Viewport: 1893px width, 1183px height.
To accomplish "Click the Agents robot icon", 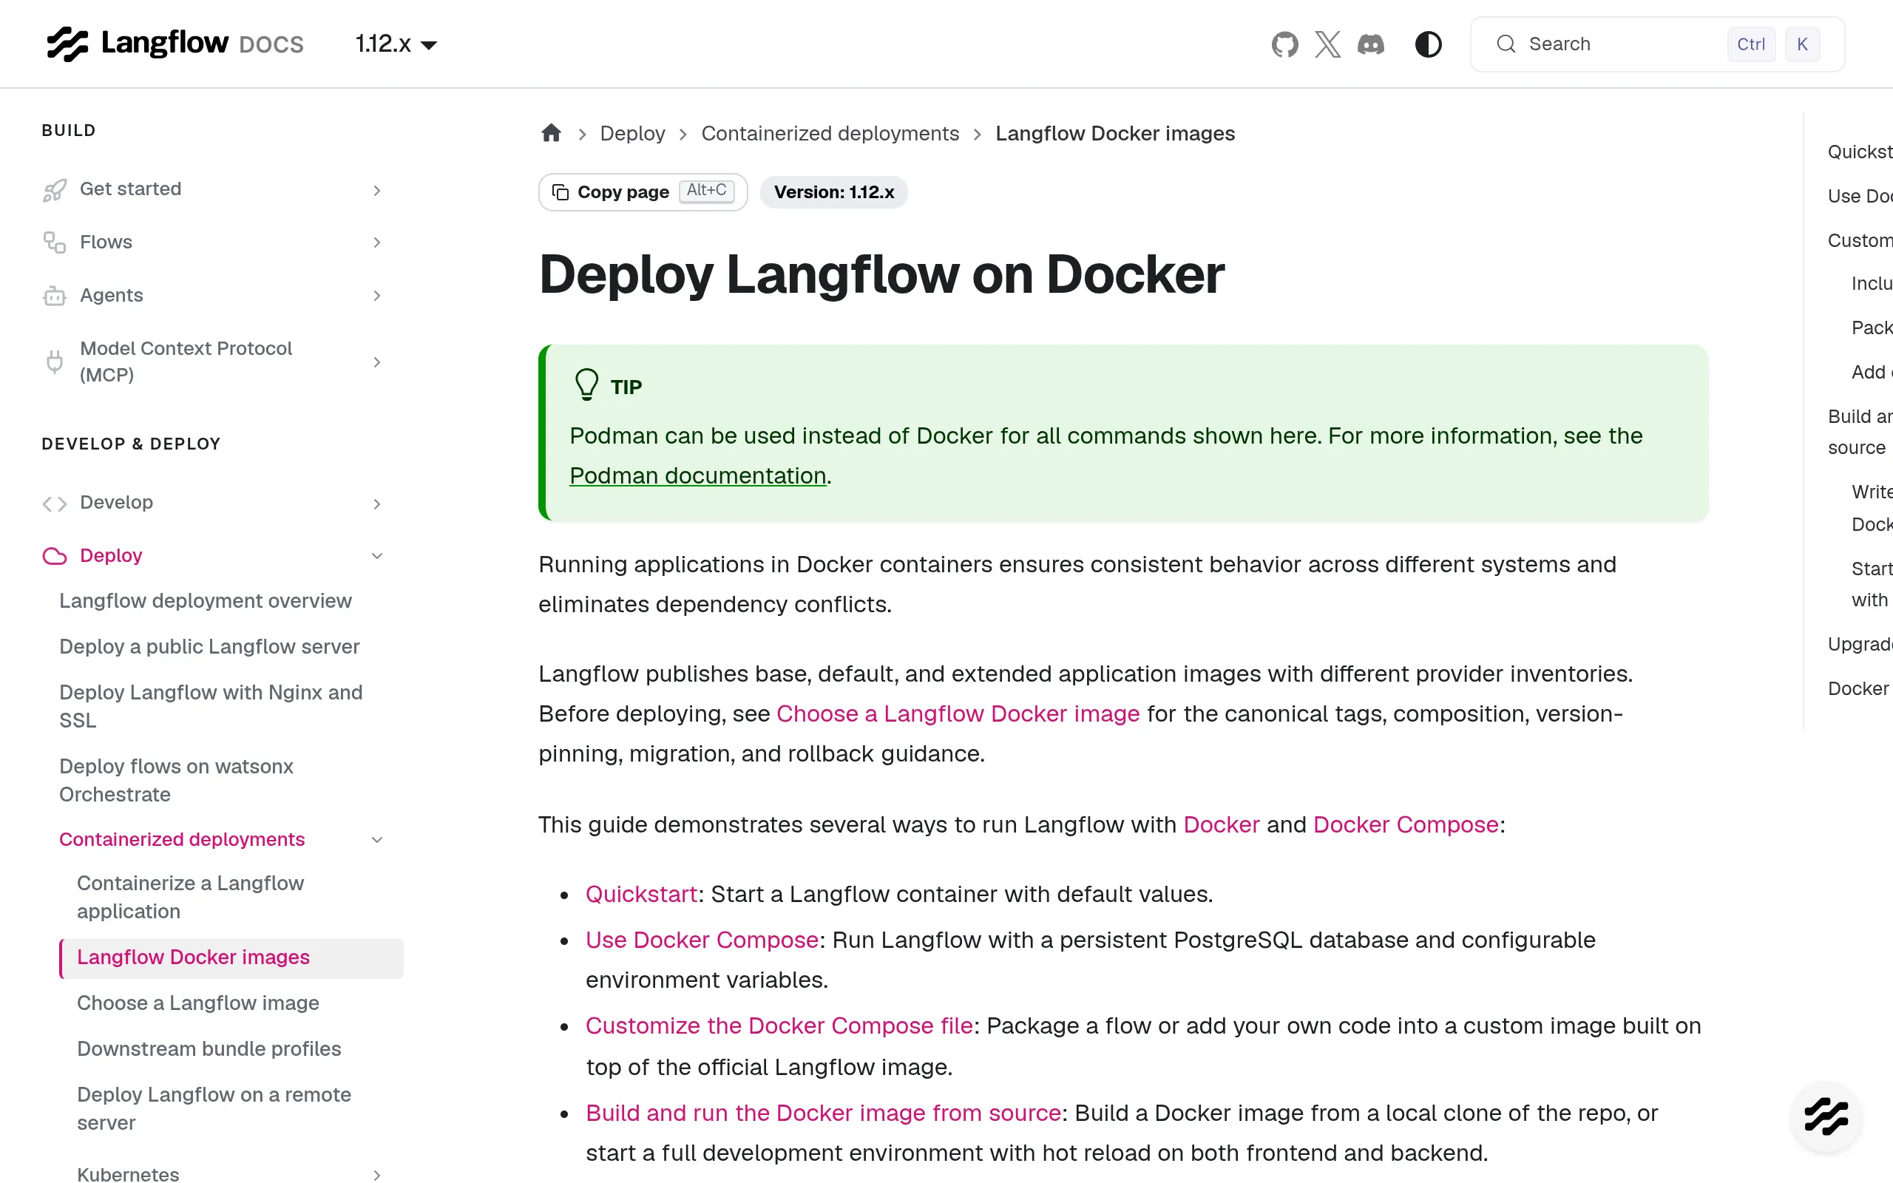I will pyautogui.click(x=54, y=296).
